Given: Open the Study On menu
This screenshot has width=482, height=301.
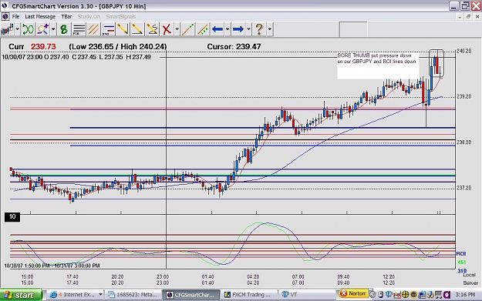Looking at the screenshot, I should 89,17.
